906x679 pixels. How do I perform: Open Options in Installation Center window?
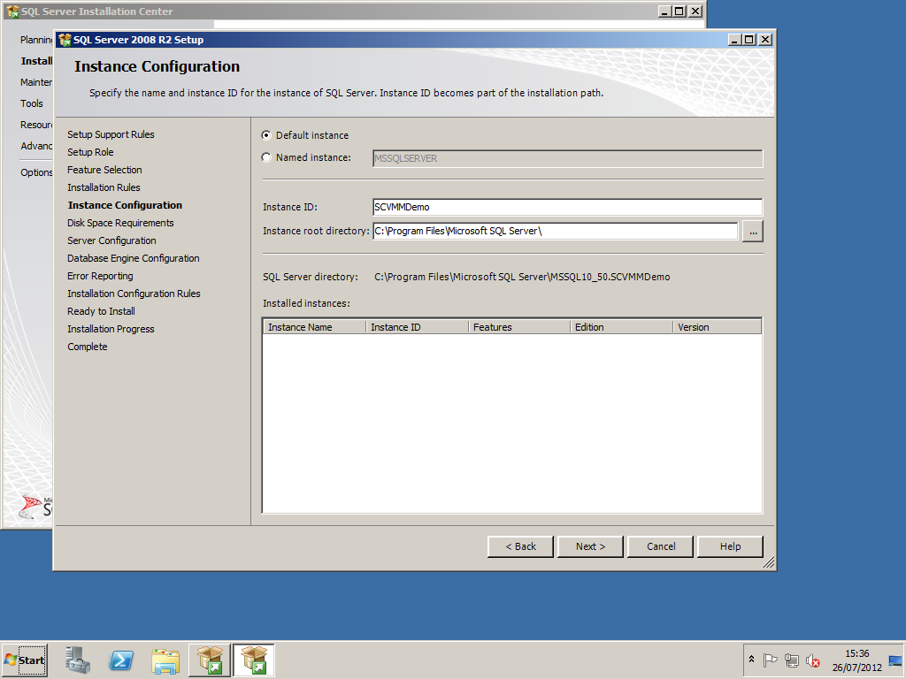point(35,172)
